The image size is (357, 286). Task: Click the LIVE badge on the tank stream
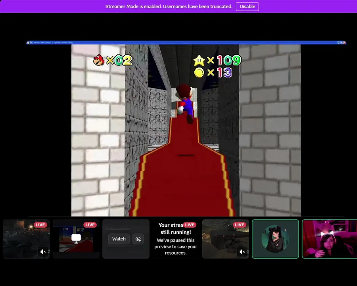coord(240,225)
